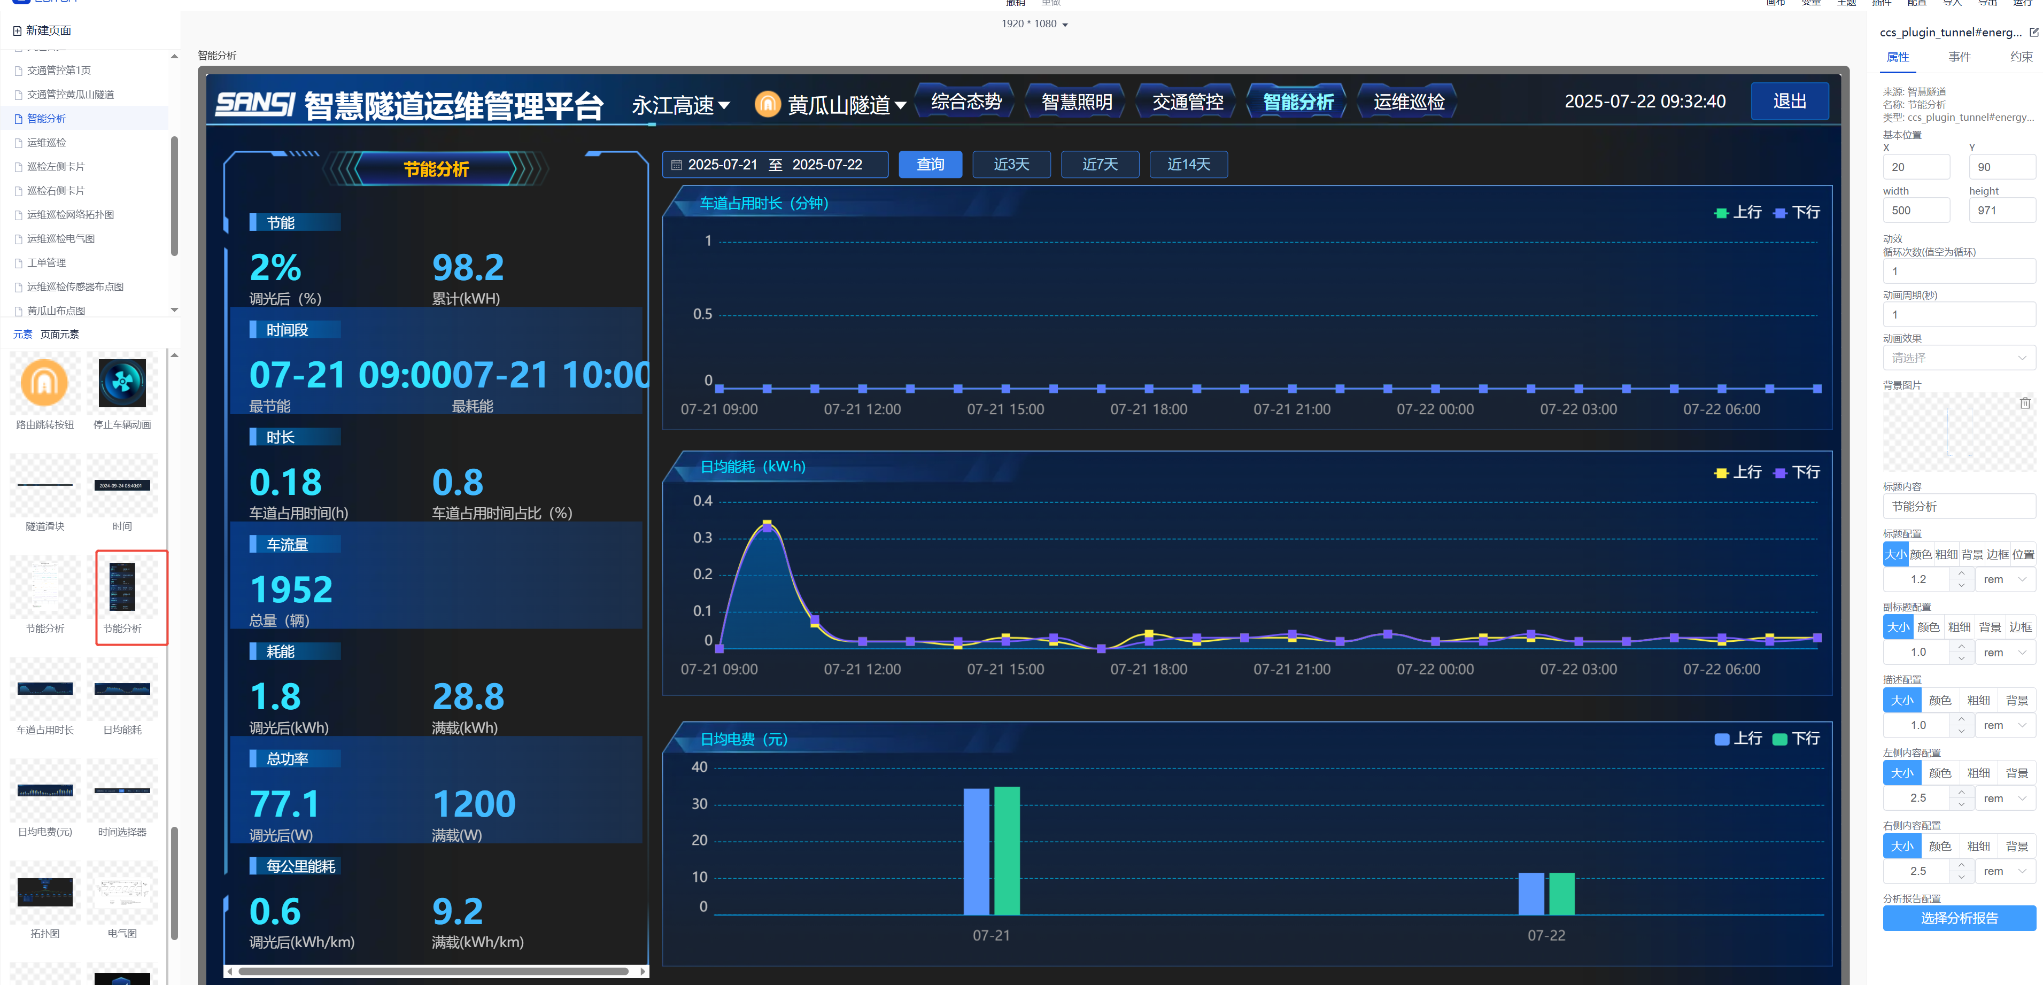Click the 近3天 quick range button
This screenshot has height=985, width=2043.
tap(1011, 165)
